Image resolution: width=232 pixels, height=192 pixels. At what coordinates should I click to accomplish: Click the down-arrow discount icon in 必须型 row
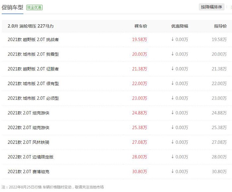coord(173,98)
